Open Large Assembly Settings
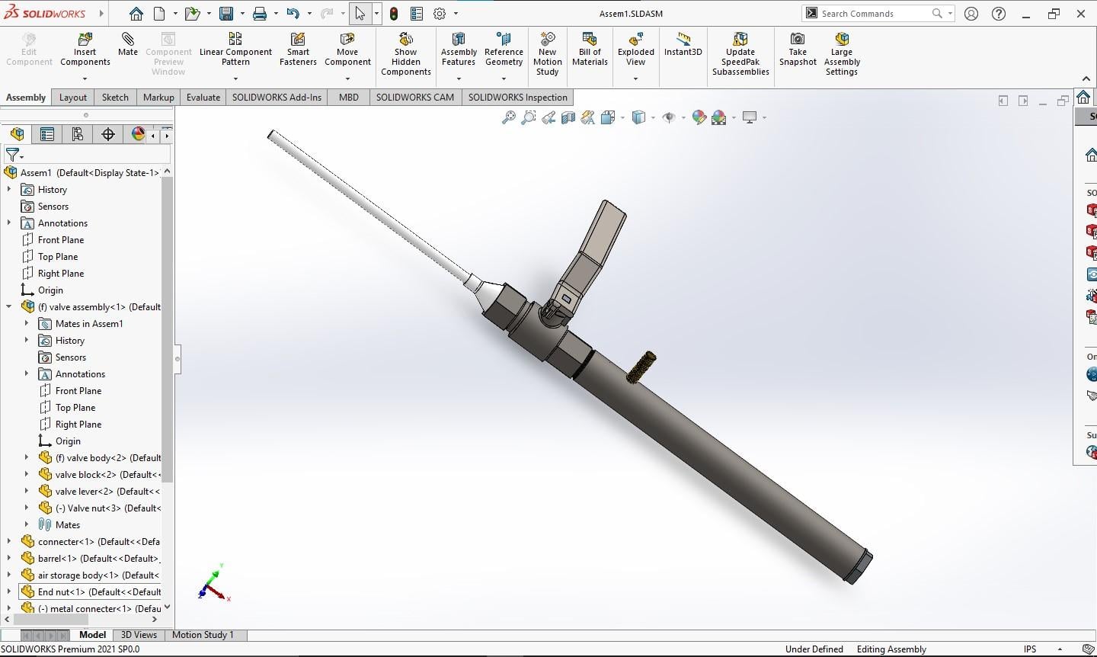This screenshot has height=657, width=1097. (x=842, y=54)
